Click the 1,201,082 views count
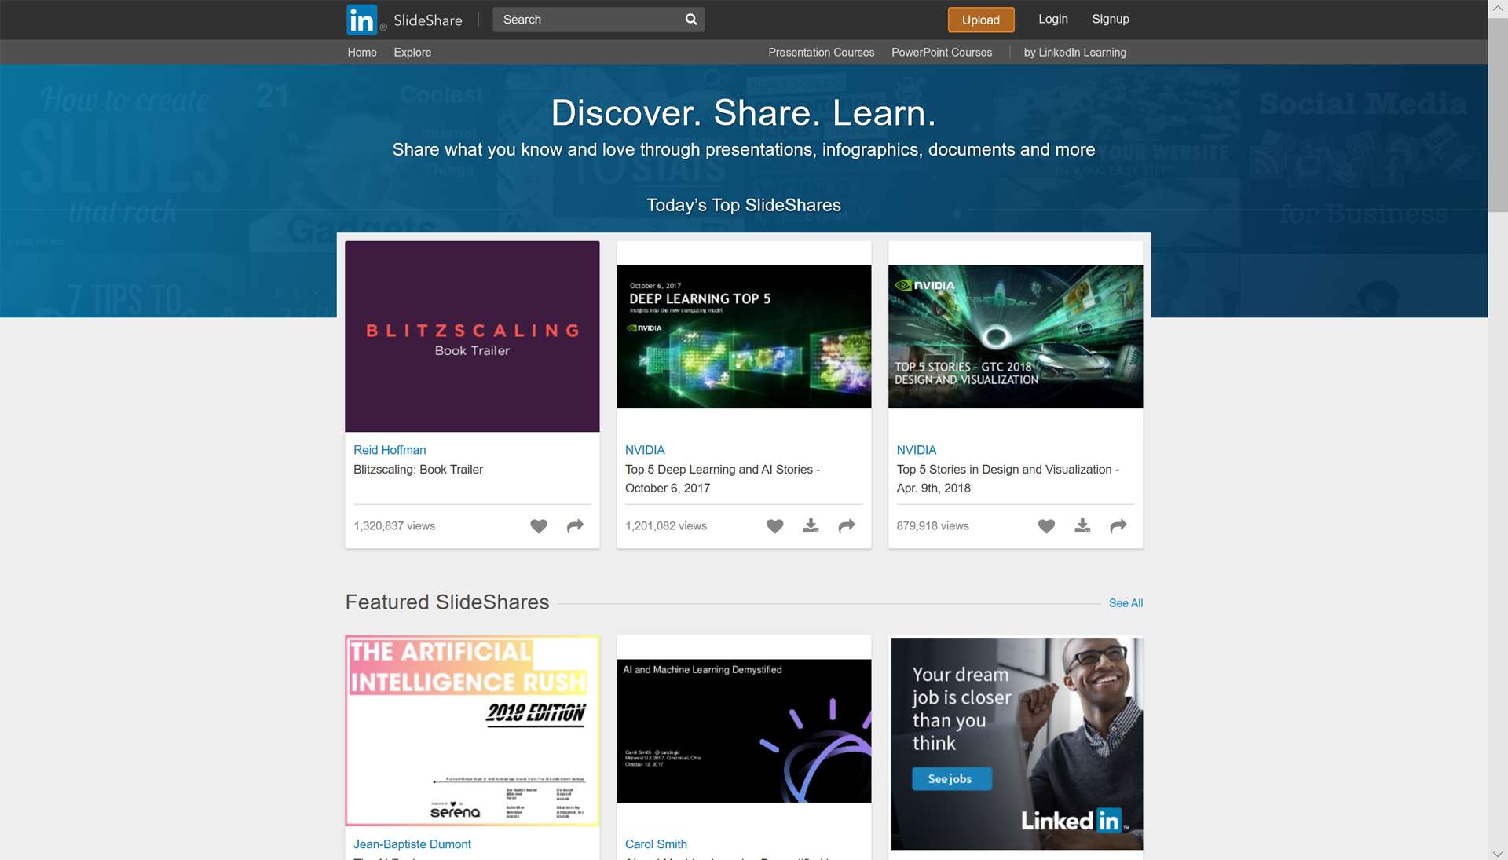The width and height of the screenshot is (1508, 860). tap(666, 526)
